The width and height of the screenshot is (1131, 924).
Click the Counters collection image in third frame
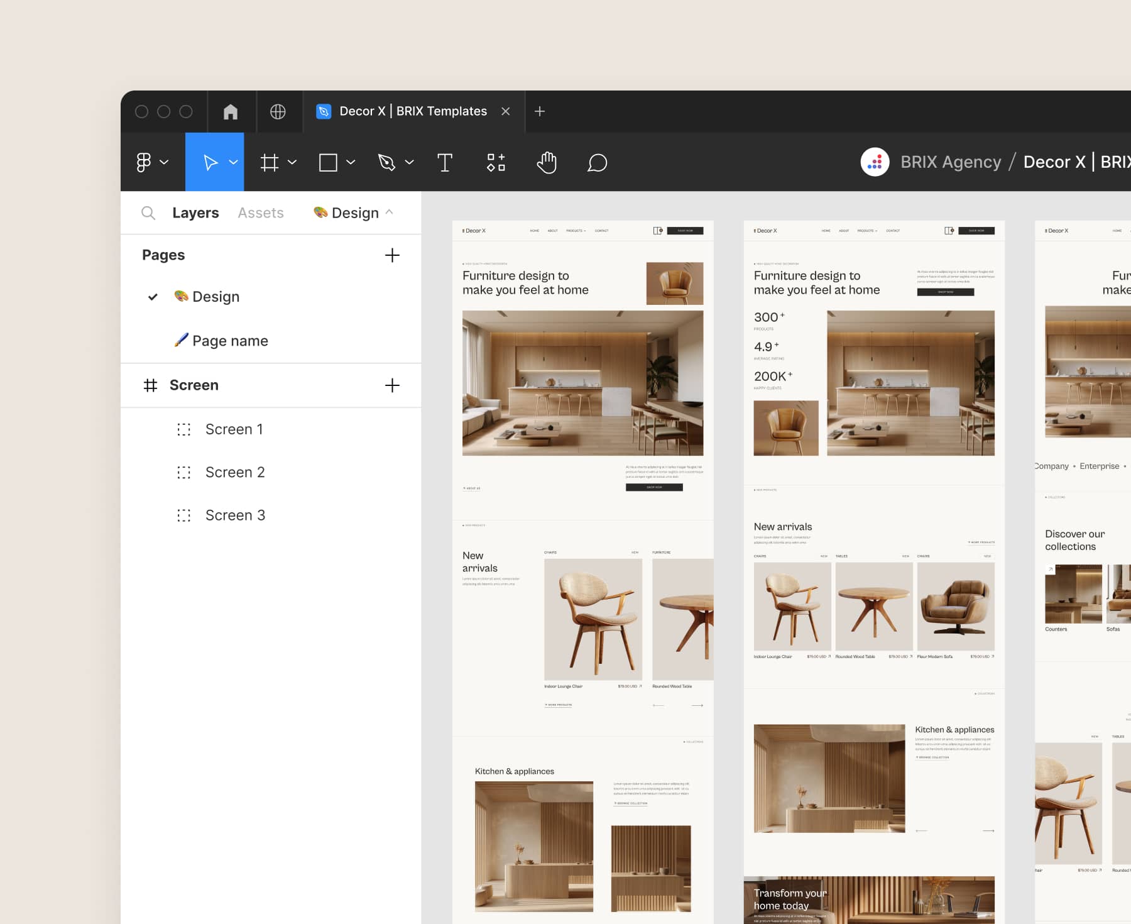point(1073,593)
